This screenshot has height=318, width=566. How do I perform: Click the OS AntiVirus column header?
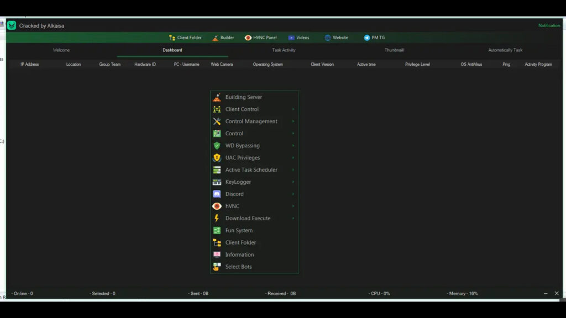(x=471, y=64)
